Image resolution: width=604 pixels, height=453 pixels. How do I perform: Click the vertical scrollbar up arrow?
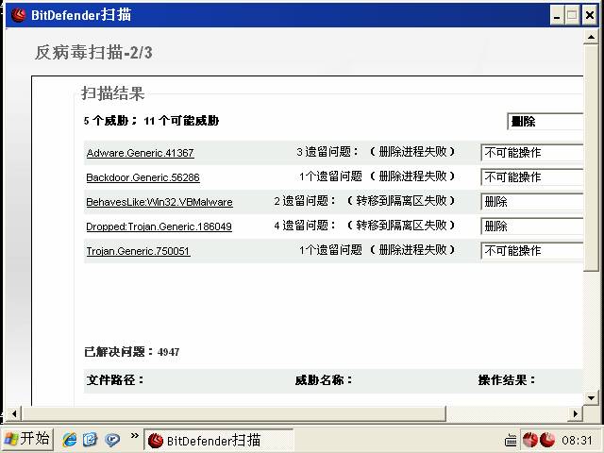pos(591,37)
